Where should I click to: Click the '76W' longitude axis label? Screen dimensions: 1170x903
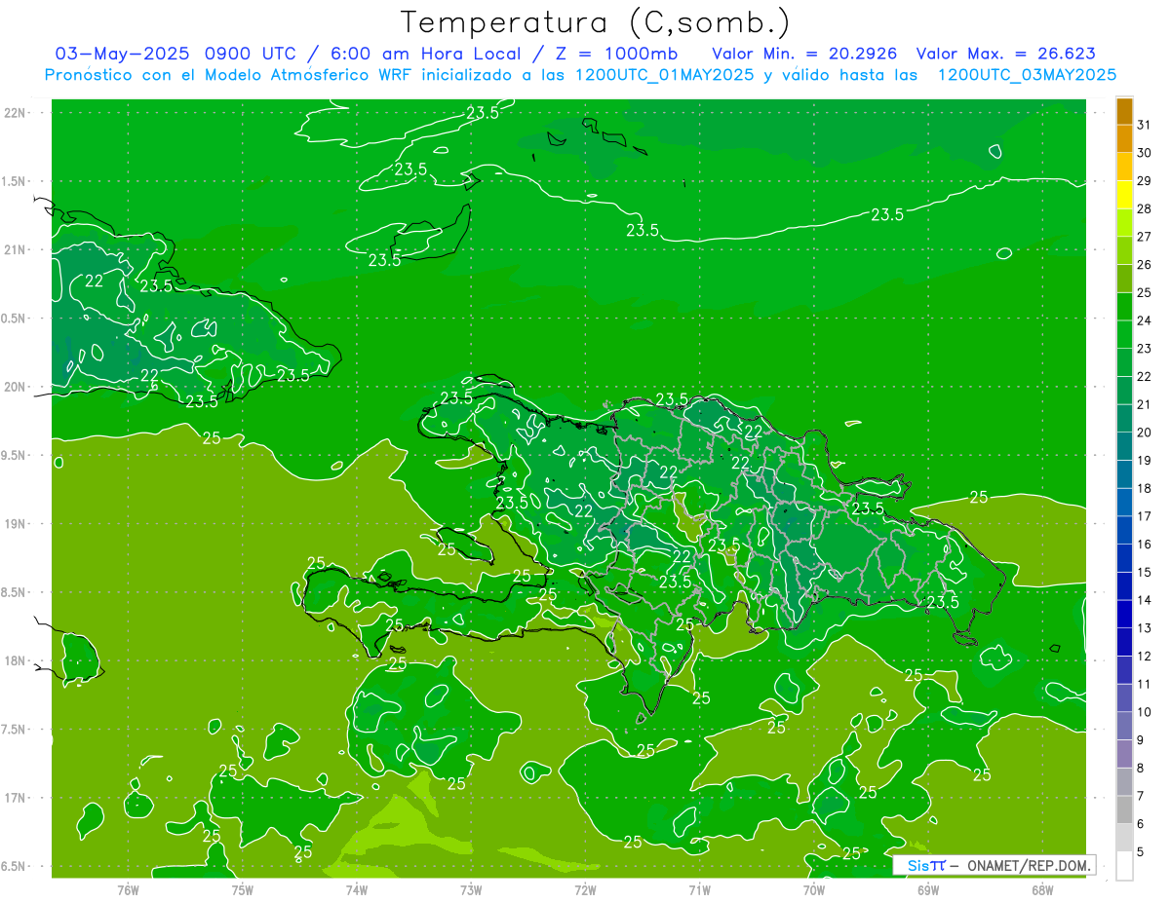pos(128,890)
